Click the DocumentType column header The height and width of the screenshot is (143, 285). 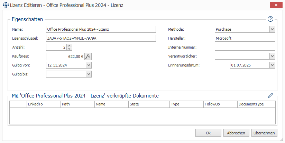click(256, 104)
